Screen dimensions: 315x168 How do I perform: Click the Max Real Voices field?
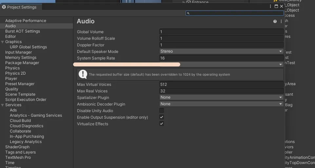tap(221, 91)
